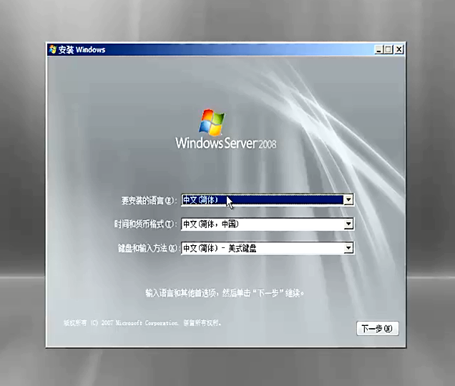The image size is (455, 386).
Task: Click the 输入语言和其他首选项 instruction text
Action: [225, 293]
